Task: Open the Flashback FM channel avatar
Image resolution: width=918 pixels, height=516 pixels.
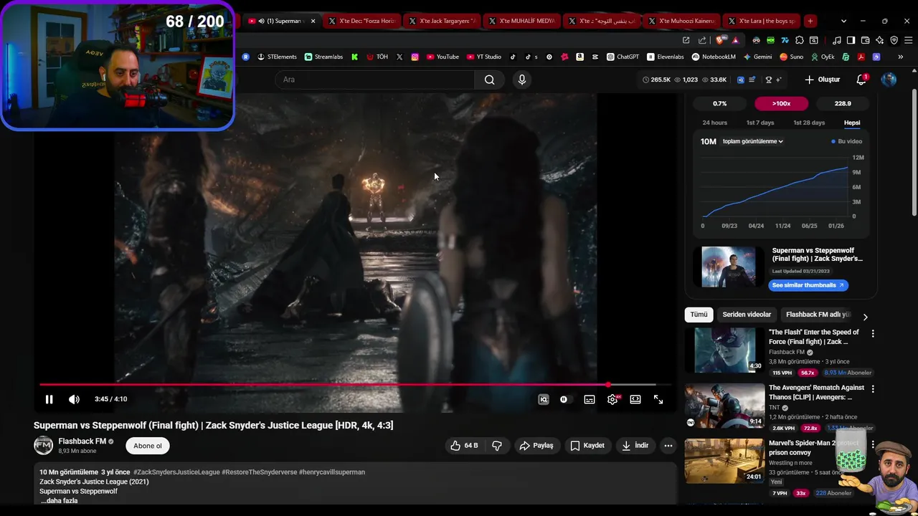Action: (43, 446)
